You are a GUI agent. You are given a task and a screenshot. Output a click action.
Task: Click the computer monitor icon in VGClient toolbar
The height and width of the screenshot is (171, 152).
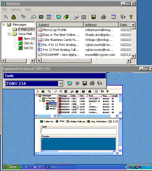[58, 17]
